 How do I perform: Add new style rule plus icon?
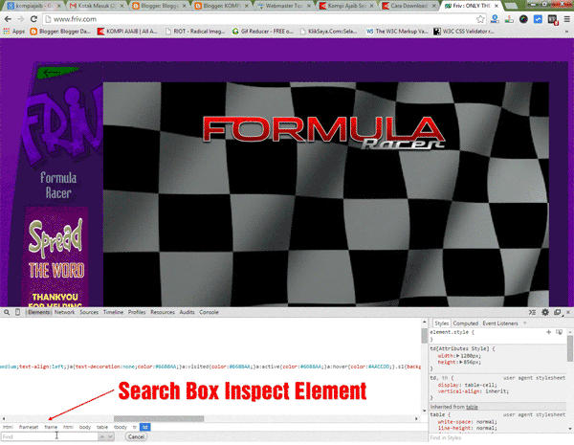[x=548, y=332]
